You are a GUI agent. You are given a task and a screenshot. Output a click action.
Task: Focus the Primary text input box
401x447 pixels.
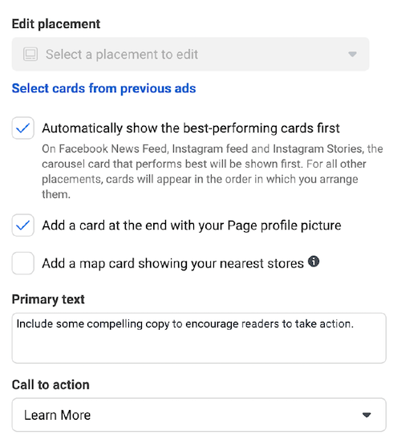tap(199, 338)
